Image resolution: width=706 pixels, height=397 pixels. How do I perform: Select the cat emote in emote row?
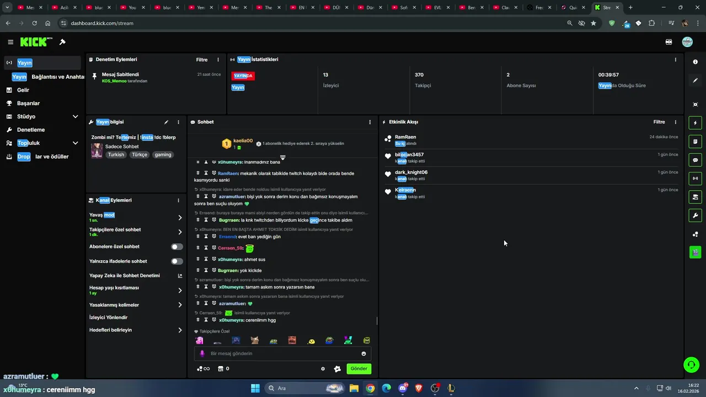tap(255, 340)
